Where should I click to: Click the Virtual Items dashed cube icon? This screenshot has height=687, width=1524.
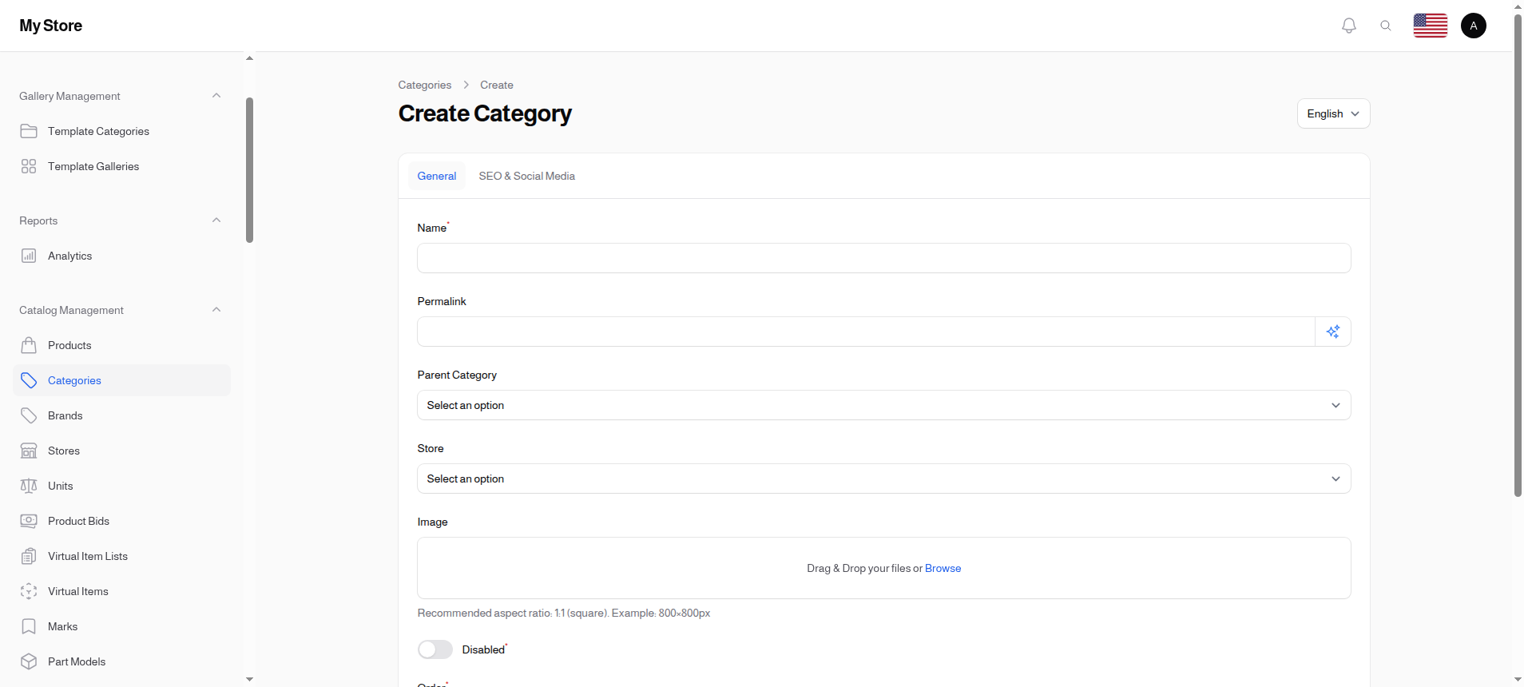(29, 591)
